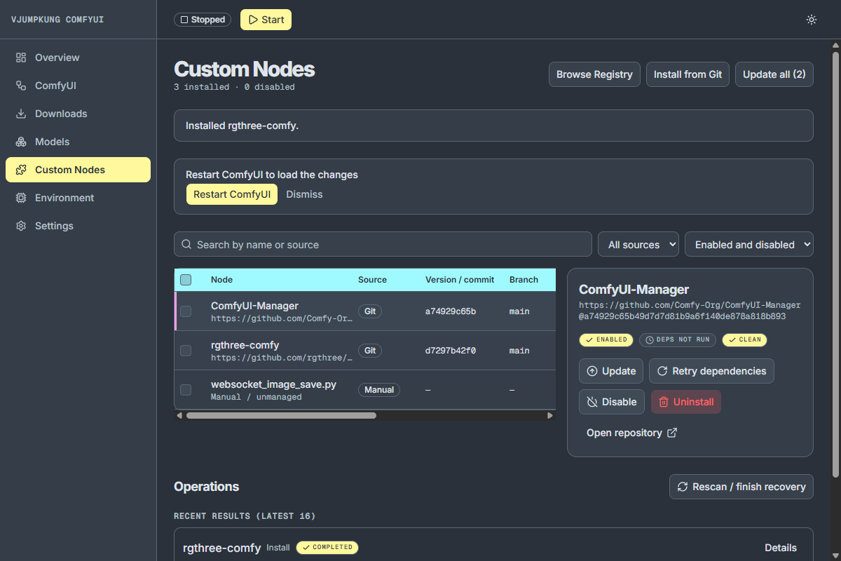Viewport: 841px width, 561px height.
Task: Click Update all (2)
Action: point(774,74)
